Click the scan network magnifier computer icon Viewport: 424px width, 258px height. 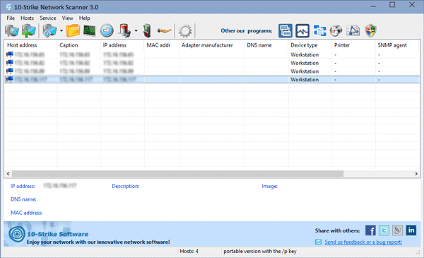coord(11,30)
